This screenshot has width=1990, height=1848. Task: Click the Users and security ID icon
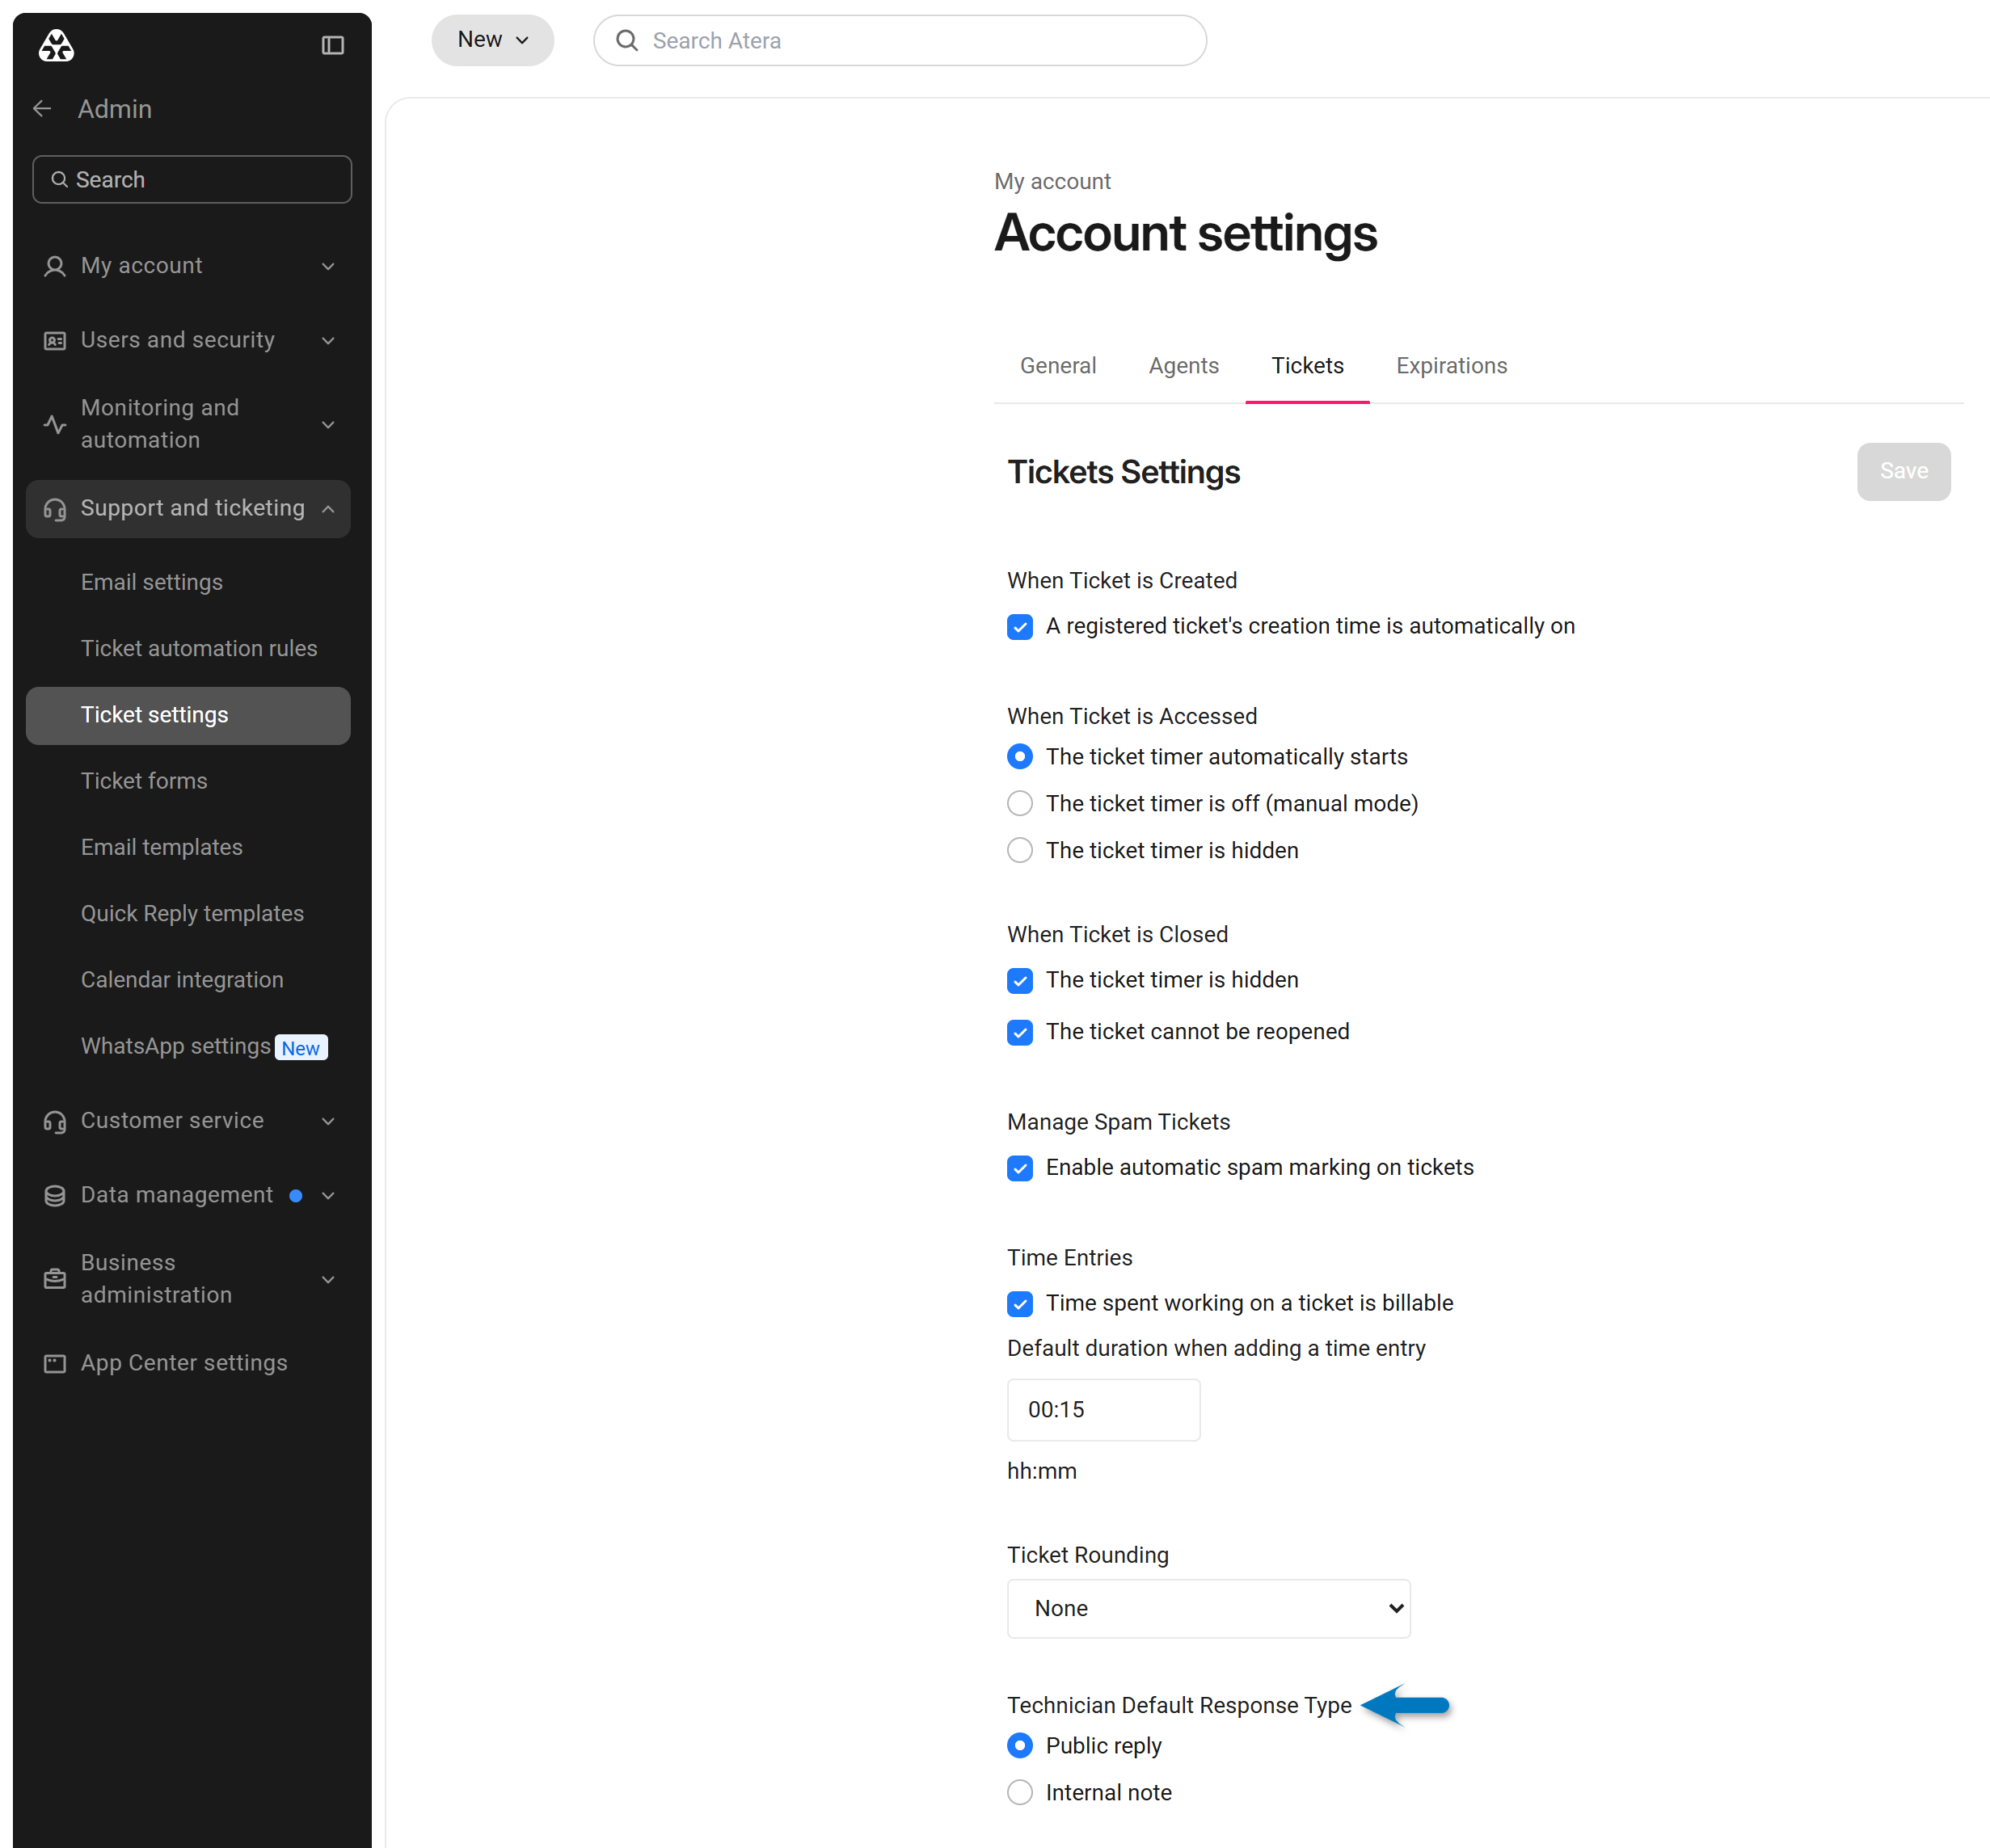(55, 341)
